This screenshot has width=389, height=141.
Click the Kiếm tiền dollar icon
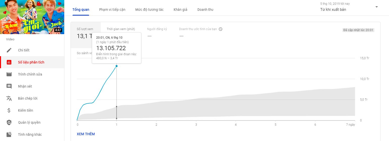click(x=9, y=110)
